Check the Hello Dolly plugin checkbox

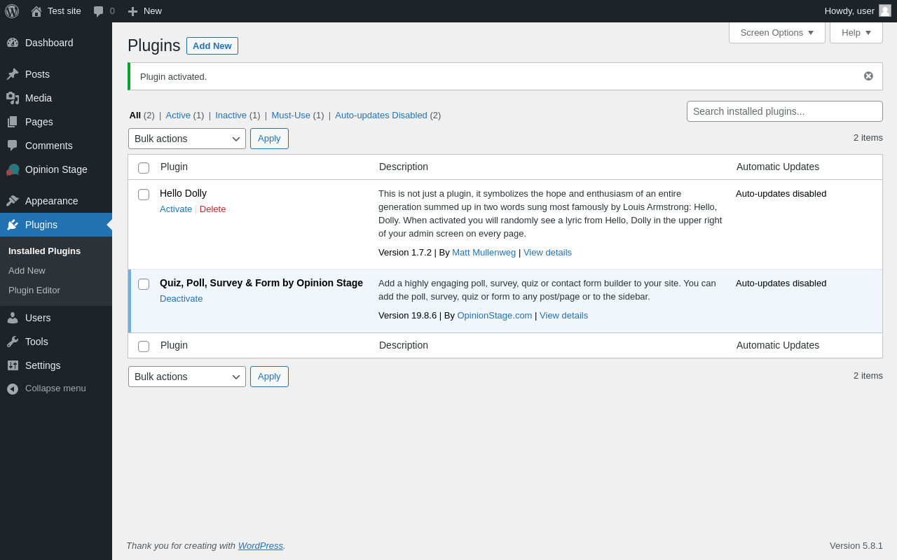(144, 195)
